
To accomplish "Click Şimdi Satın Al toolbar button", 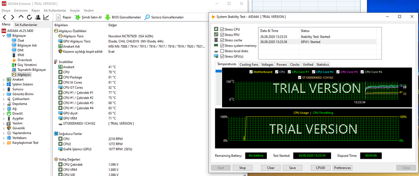I will click(88, 17).
